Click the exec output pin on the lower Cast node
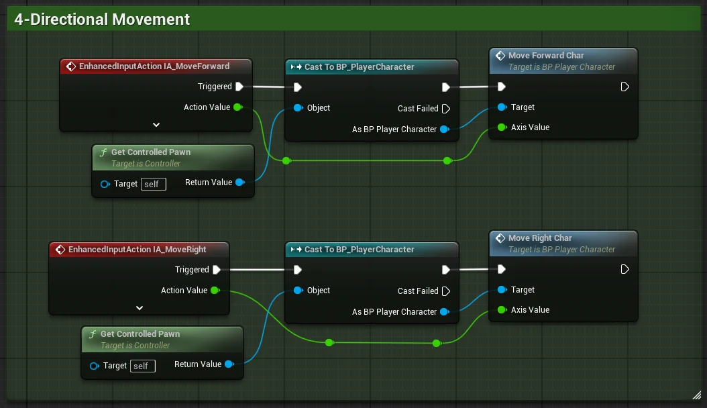Viewport: 707px width, 408px height. 445,270
